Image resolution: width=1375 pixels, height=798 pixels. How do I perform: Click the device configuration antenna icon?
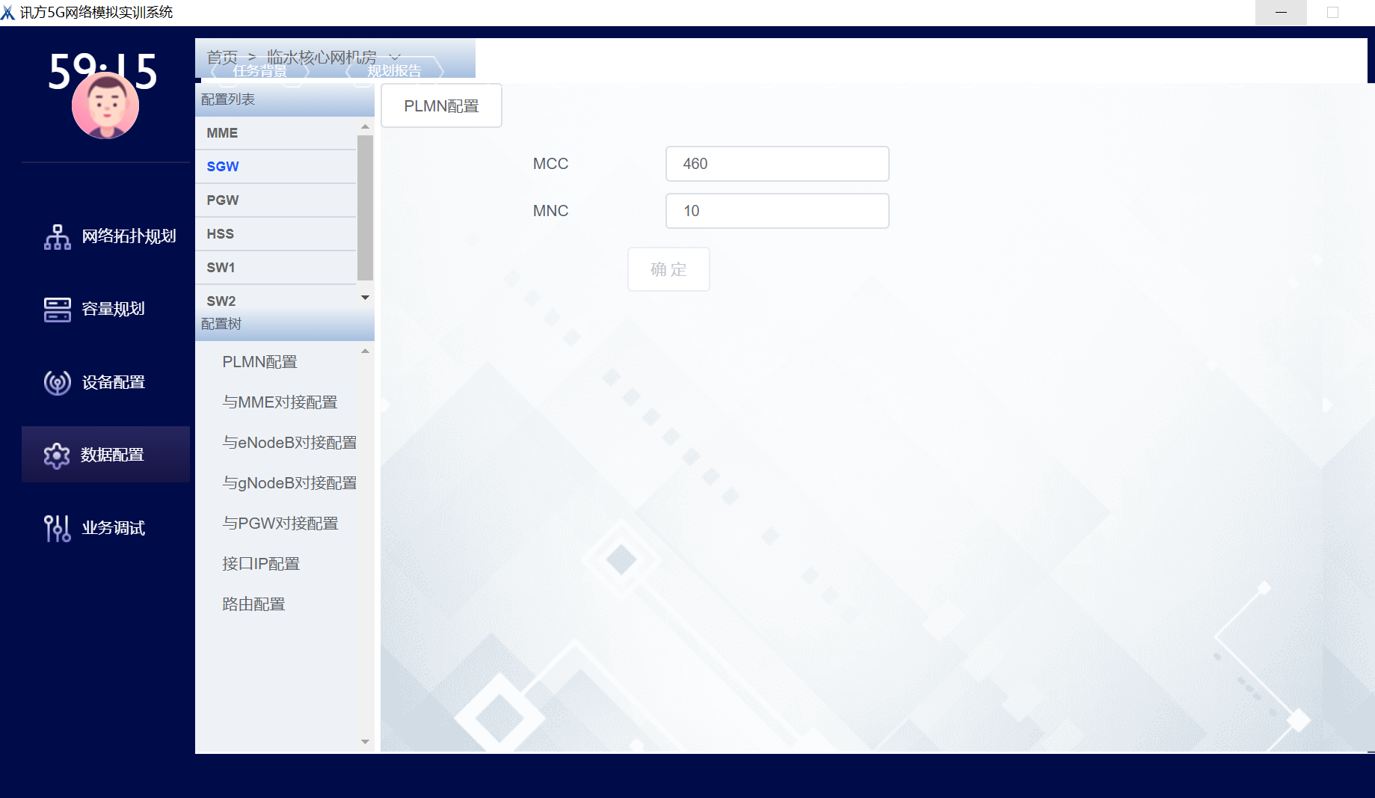(x=58, y=382)
